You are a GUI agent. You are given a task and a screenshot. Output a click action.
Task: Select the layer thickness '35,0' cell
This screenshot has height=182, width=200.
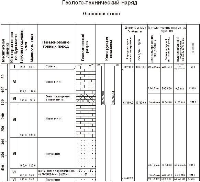click(x=31, y=175)
